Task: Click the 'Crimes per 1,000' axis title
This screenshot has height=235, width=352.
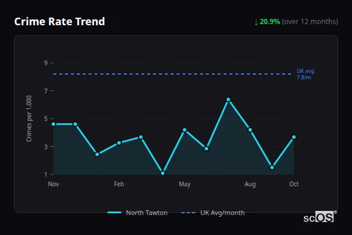Action: 29,119
